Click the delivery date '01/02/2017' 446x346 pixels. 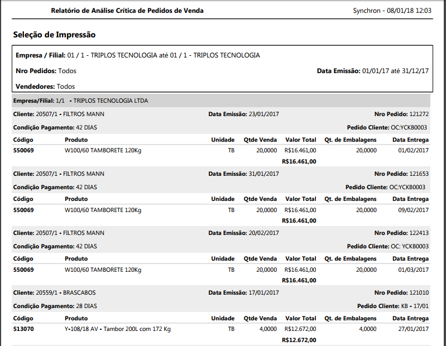(413, 150)
